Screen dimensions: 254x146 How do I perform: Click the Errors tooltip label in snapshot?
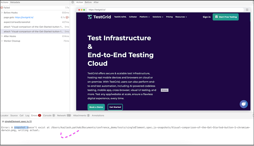coord(164,90)
